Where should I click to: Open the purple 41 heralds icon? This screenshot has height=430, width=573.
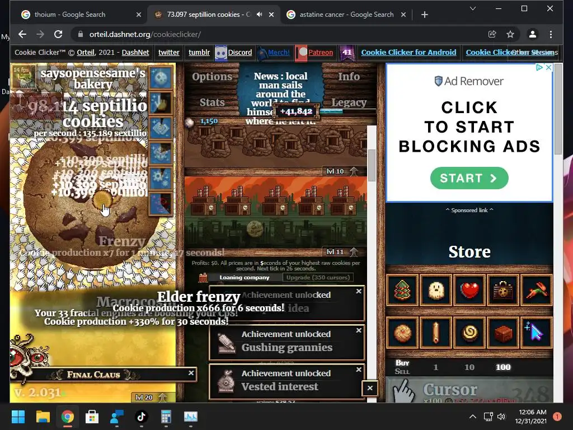coord(346,52)
